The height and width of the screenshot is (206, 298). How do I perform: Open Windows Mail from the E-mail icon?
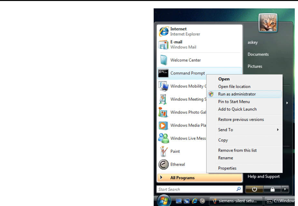pyautogui.click(x=164, y=44)
